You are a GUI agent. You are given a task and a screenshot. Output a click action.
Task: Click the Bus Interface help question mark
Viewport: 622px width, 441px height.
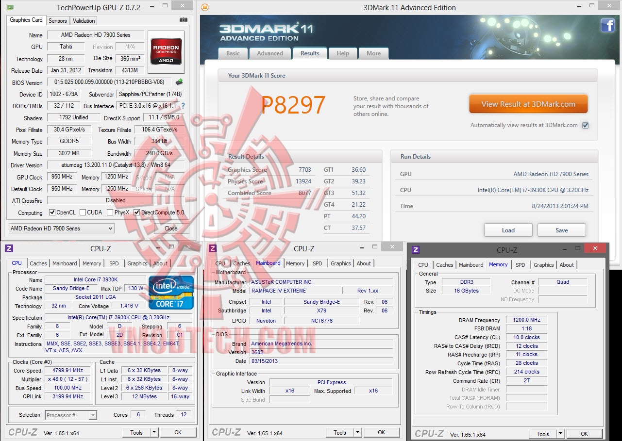184,106
